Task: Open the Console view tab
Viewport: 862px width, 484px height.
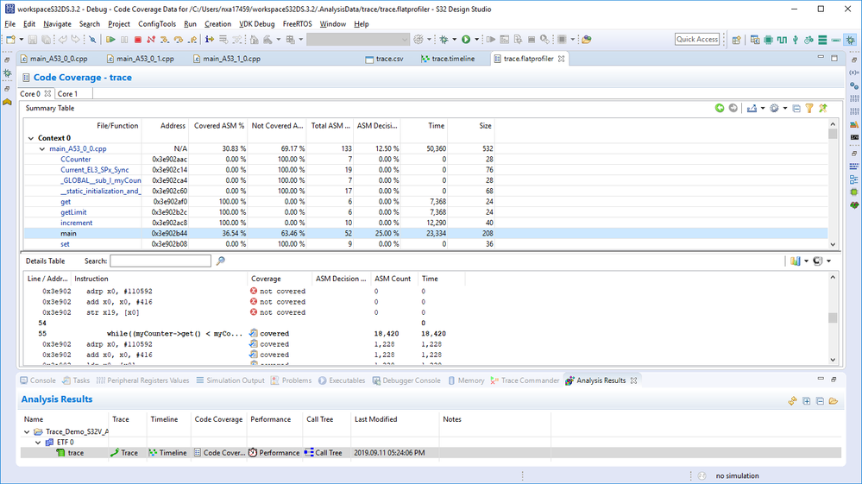Action: pos(38,380)
